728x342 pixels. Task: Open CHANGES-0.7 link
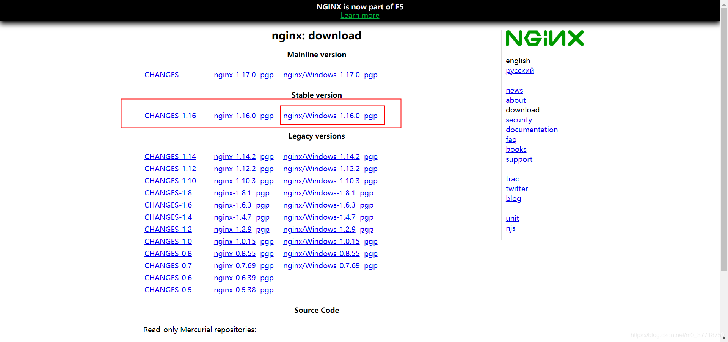coord(168,265)
